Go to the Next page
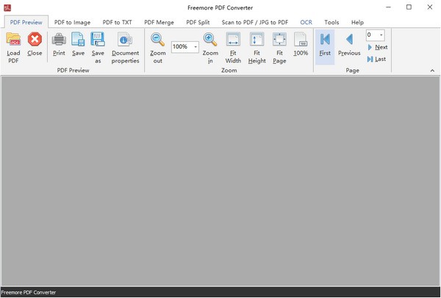 pyautogui.click(x=378, y=47)
